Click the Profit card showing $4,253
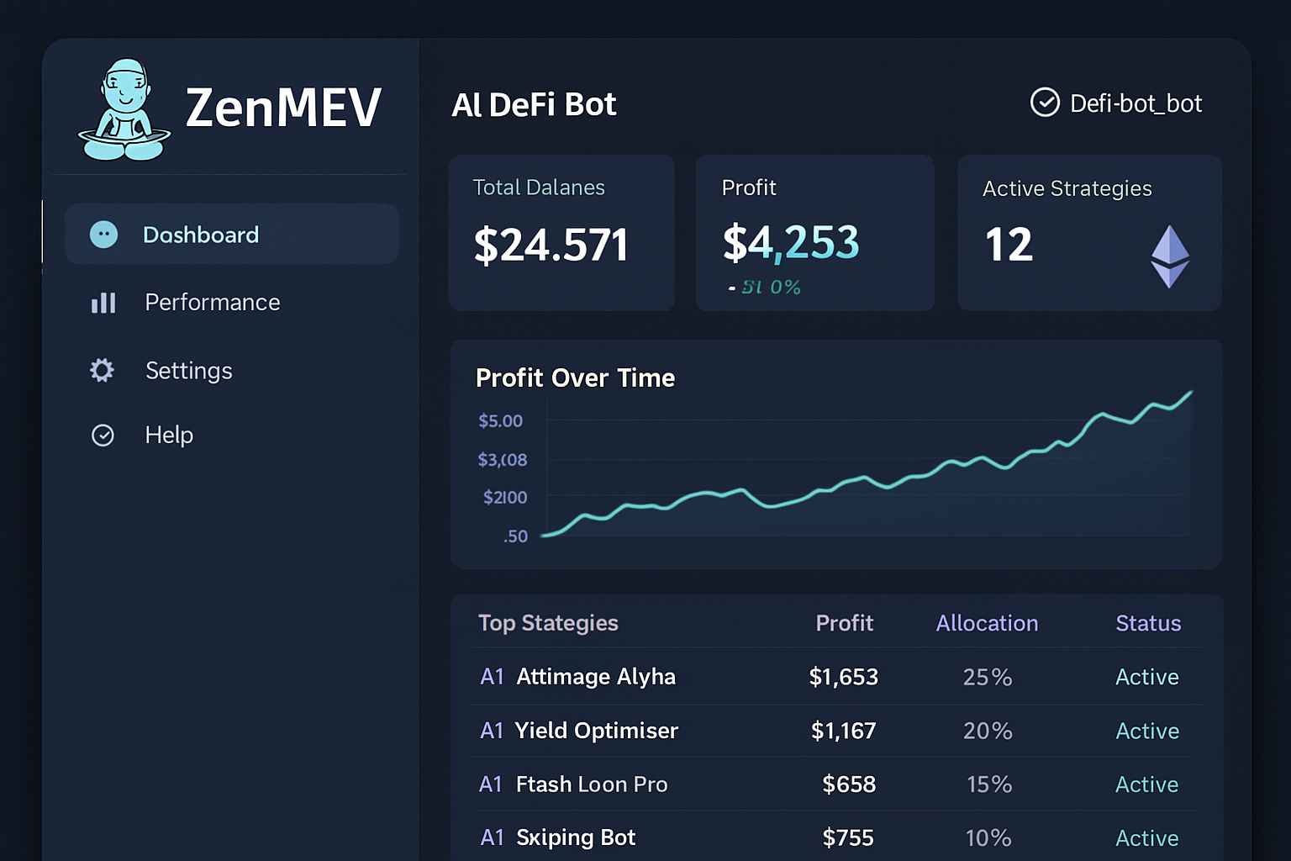 click(x=814, y=232)
